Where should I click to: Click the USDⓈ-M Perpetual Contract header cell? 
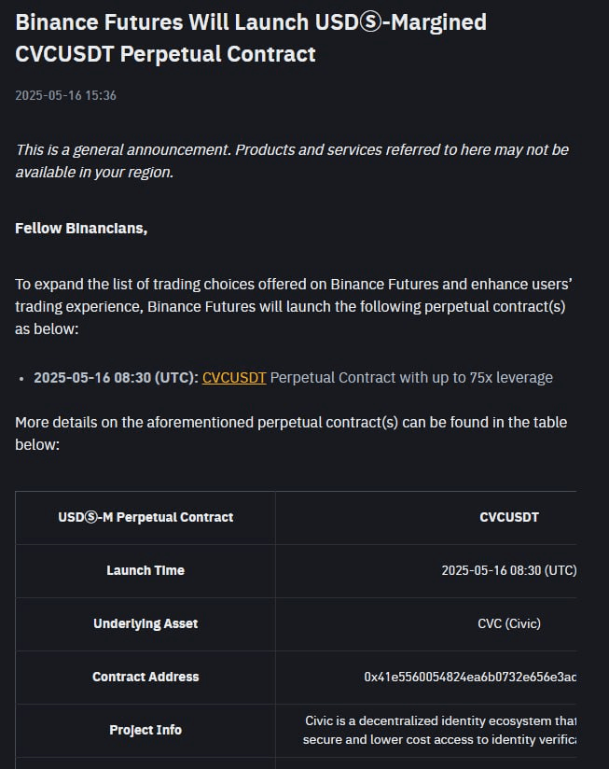[145, 517]
